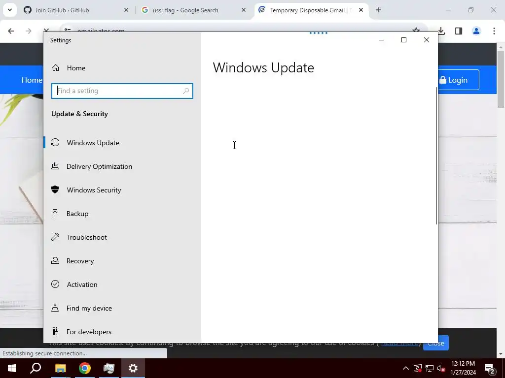Maximize the Settings window
The width and height of the screenshot is (505, 378).
(x=404, y=40)
